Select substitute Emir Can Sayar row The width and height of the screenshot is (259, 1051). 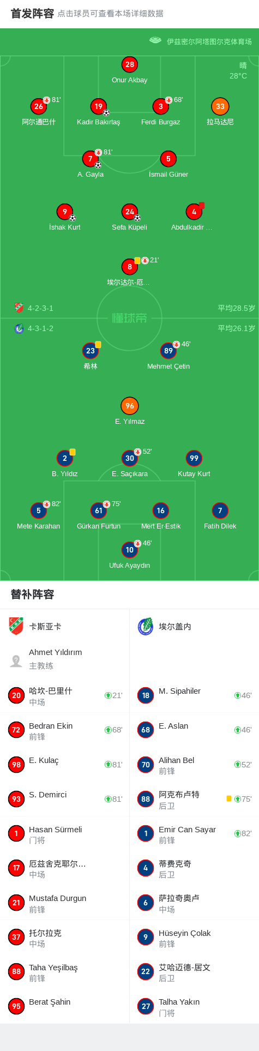click(x=194, y=834)
